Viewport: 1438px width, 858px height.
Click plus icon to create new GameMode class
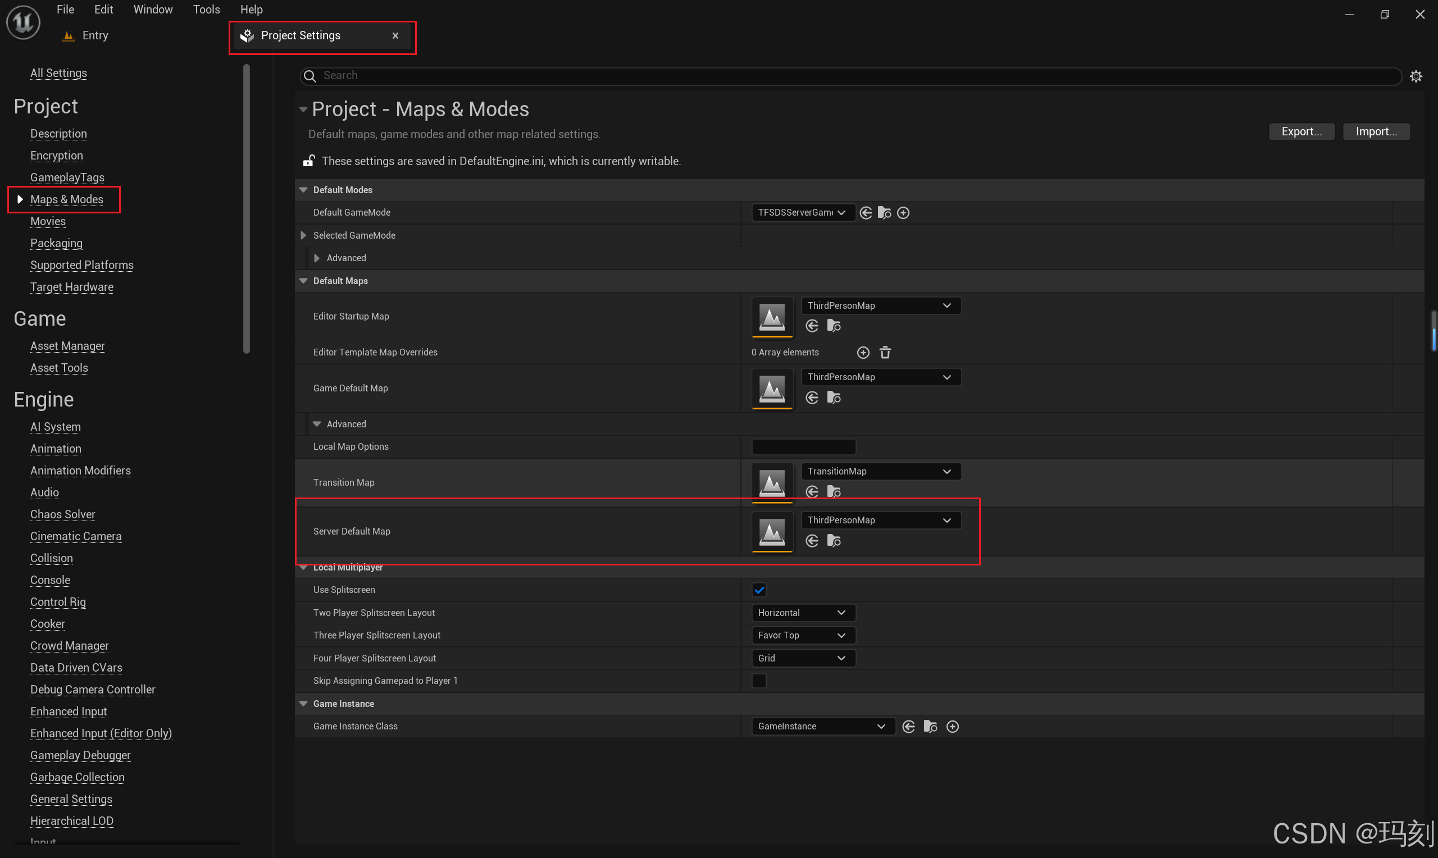click(x=903, y=213)
